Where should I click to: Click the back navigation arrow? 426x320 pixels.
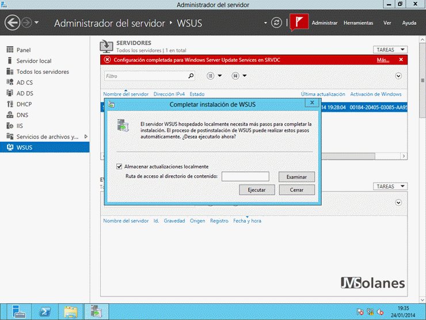12,22
